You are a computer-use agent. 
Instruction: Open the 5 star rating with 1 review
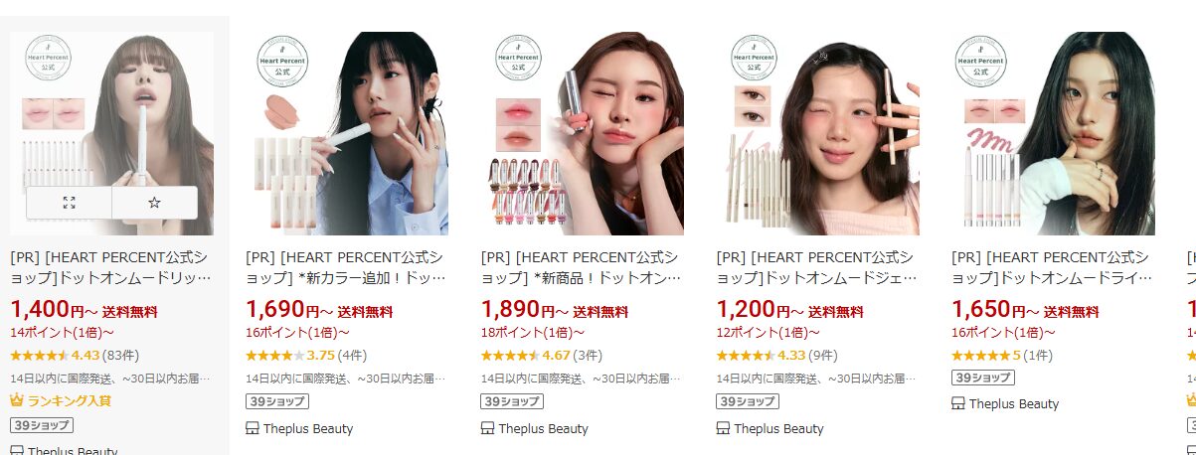pyautogui.click(x=1003, y=355)
